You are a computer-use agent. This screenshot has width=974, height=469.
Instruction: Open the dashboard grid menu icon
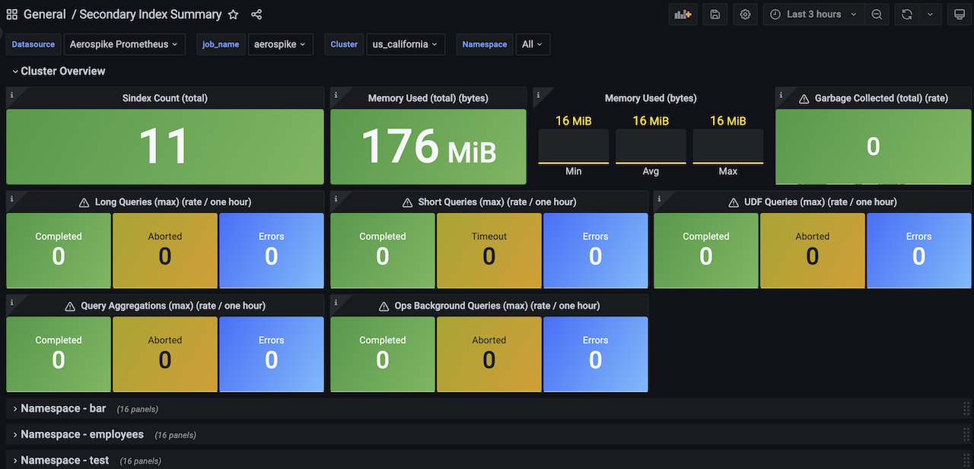tap(12, 14)
